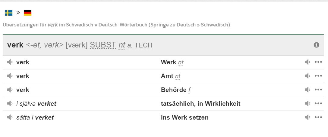This screenshot has height=137, width=328.
Task: Play Swedish audio for sätta i verket
Action: point(10,117)
